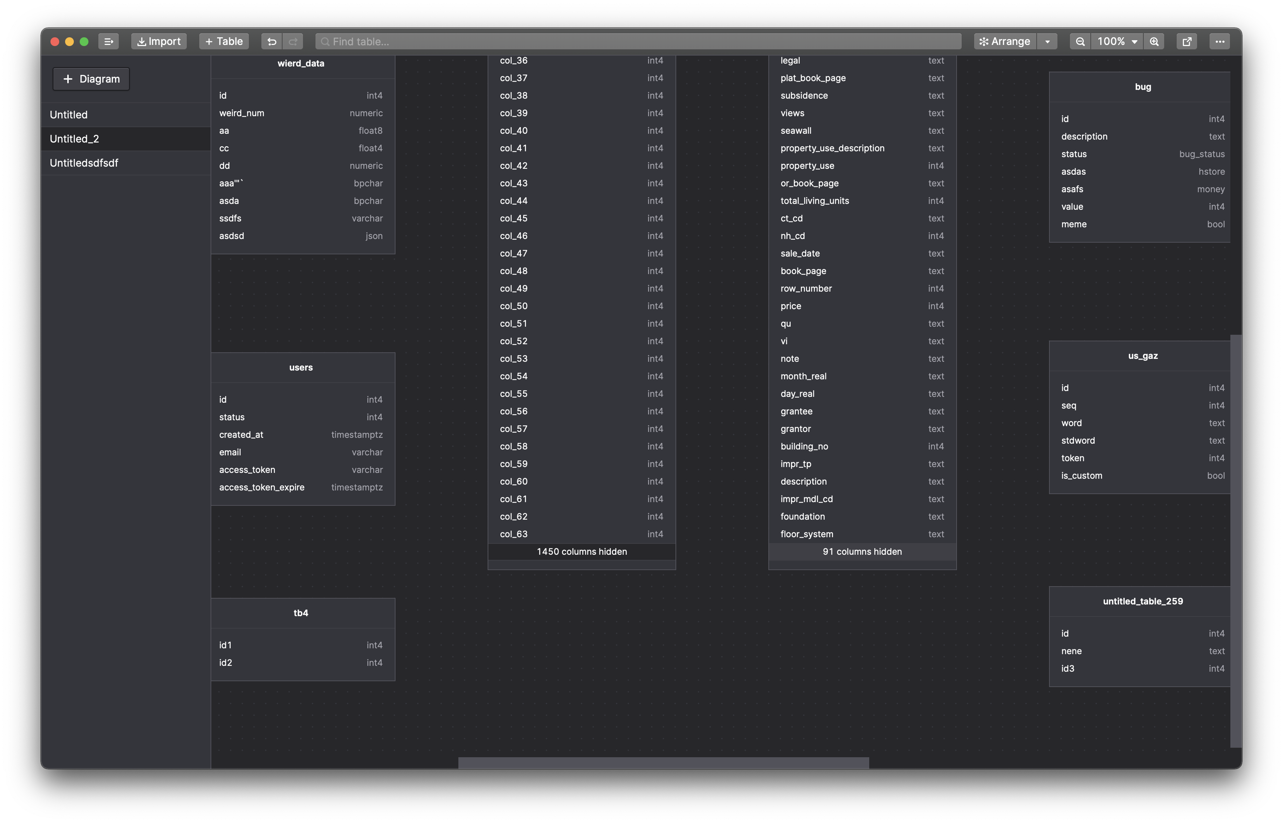Toggle the sidebar panel icon

click(x=109, y=41)
